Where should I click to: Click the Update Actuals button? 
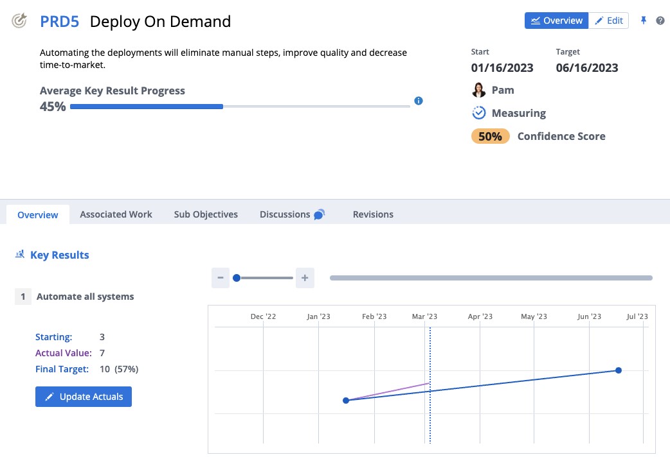[x=84, y=397]
